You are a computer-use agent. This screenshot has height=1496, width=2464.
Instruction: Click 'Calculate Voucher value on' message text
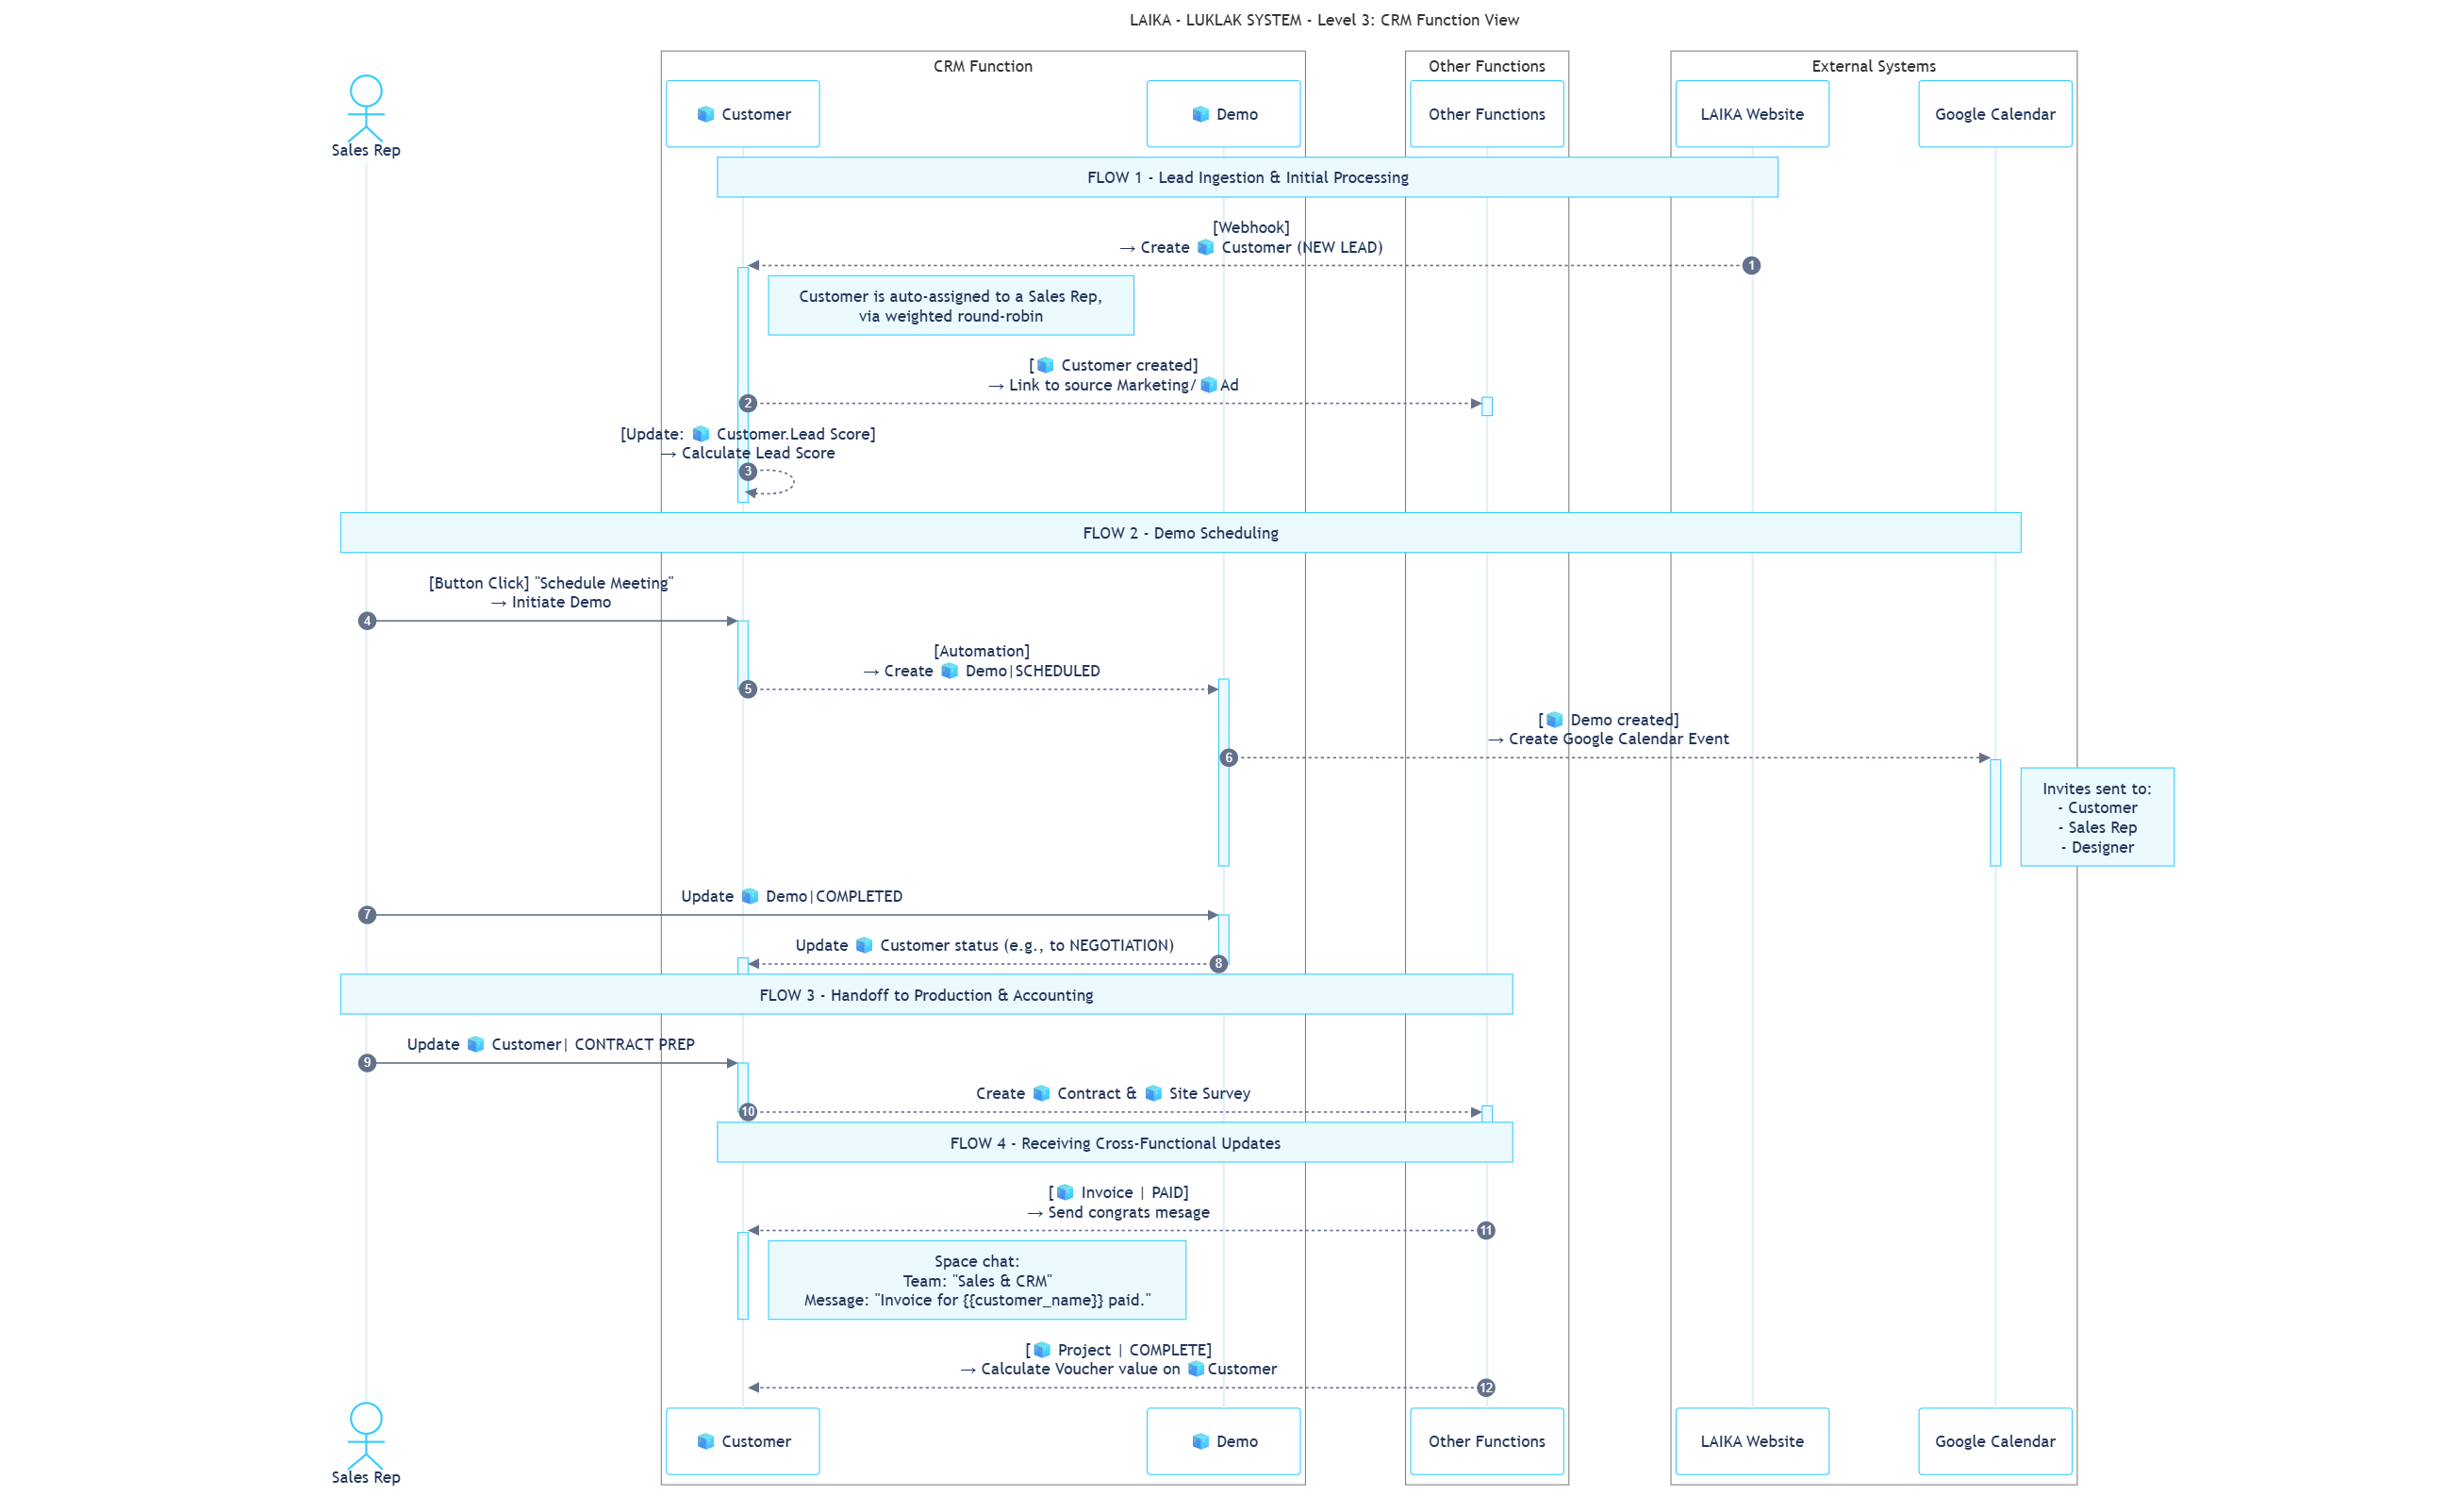pos(1080,1369)
